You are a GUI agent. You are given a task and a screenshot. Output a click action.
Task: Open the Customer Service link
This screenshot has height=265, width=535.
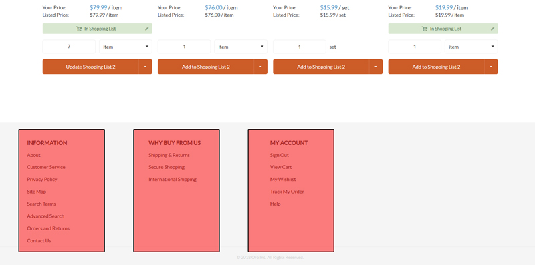click(x=46, y=167)
